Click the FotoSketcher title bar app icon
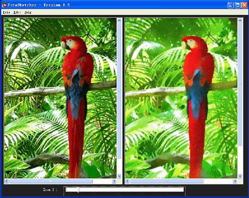 pos(4,5)
